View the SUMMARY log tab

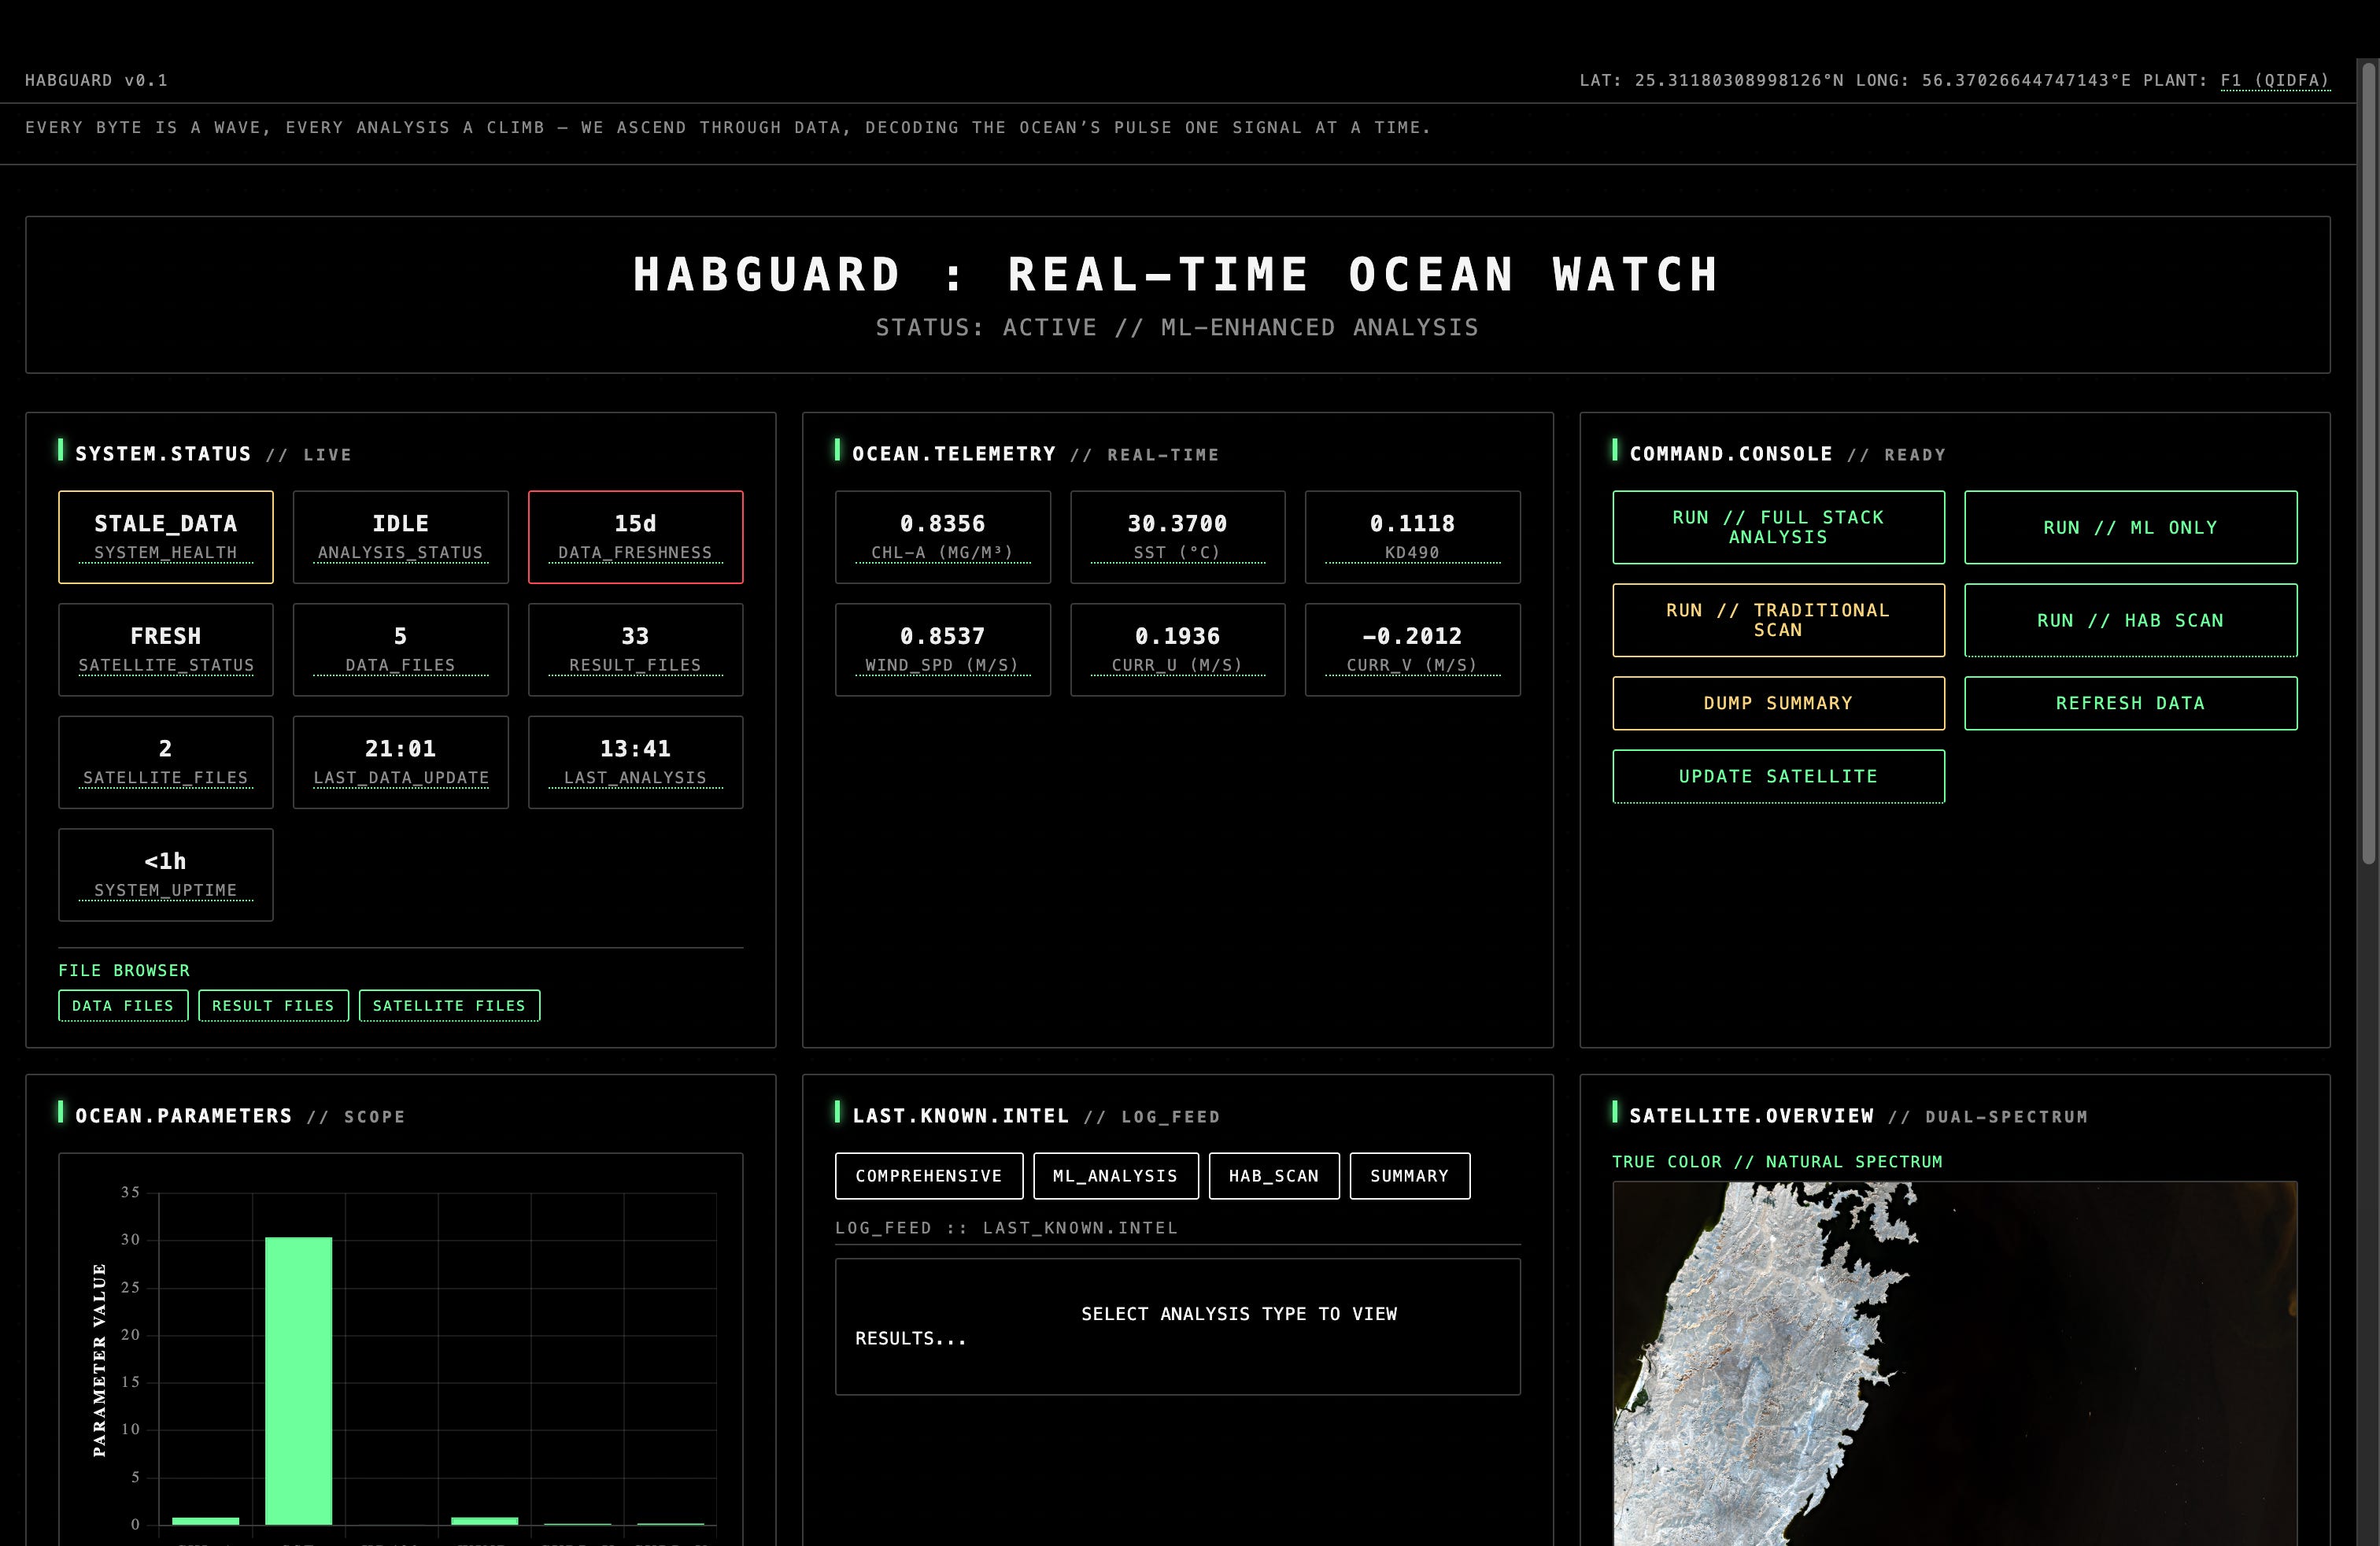pos(1409,1175)
